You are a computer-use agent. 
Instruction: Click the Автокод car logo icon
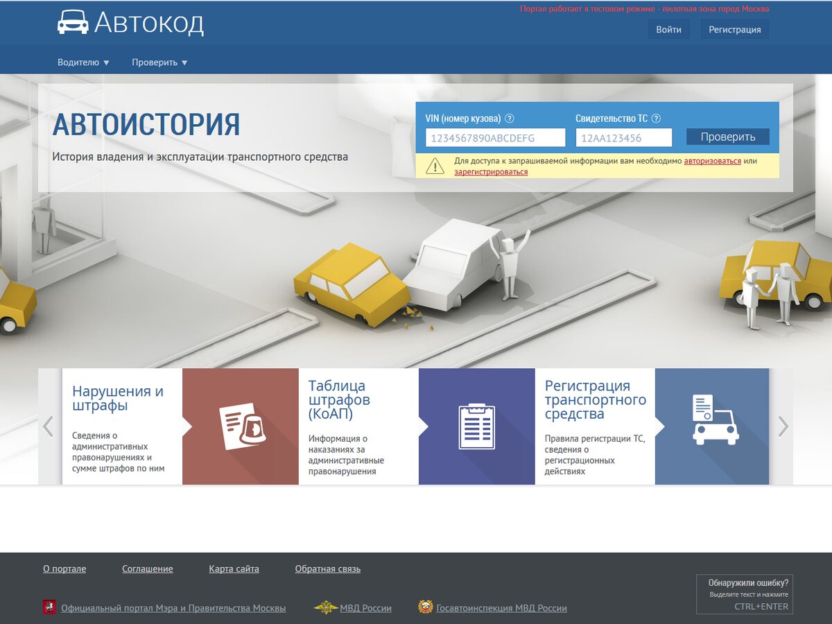(73, 22)
